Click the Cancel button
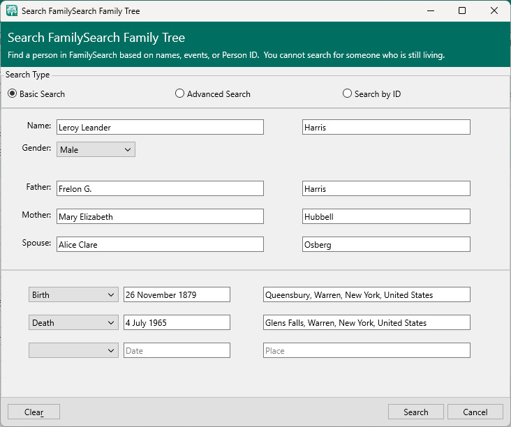511x427 pixels. (x=475, y=412)
